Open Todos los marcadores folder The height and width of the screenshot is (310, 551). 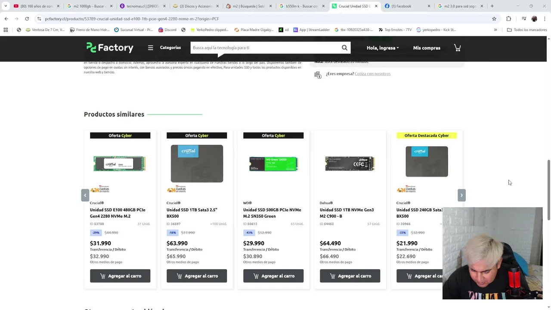527,30
